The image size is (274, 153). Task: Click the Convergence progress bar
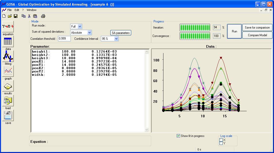pos(195,36)
